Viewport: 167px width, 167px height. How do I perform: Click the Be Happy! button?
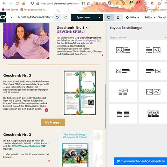53,123
